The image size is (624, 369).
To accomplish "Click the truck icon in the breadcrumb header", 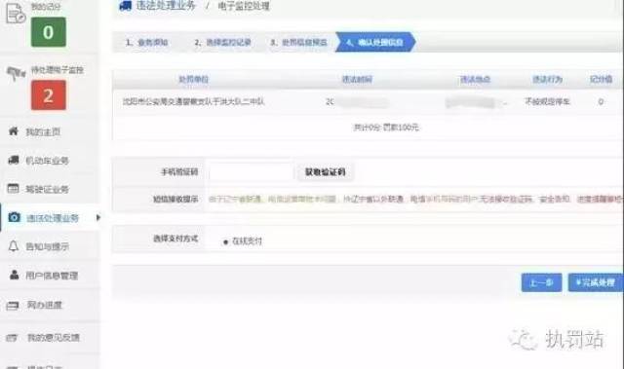I will point(126,6).
